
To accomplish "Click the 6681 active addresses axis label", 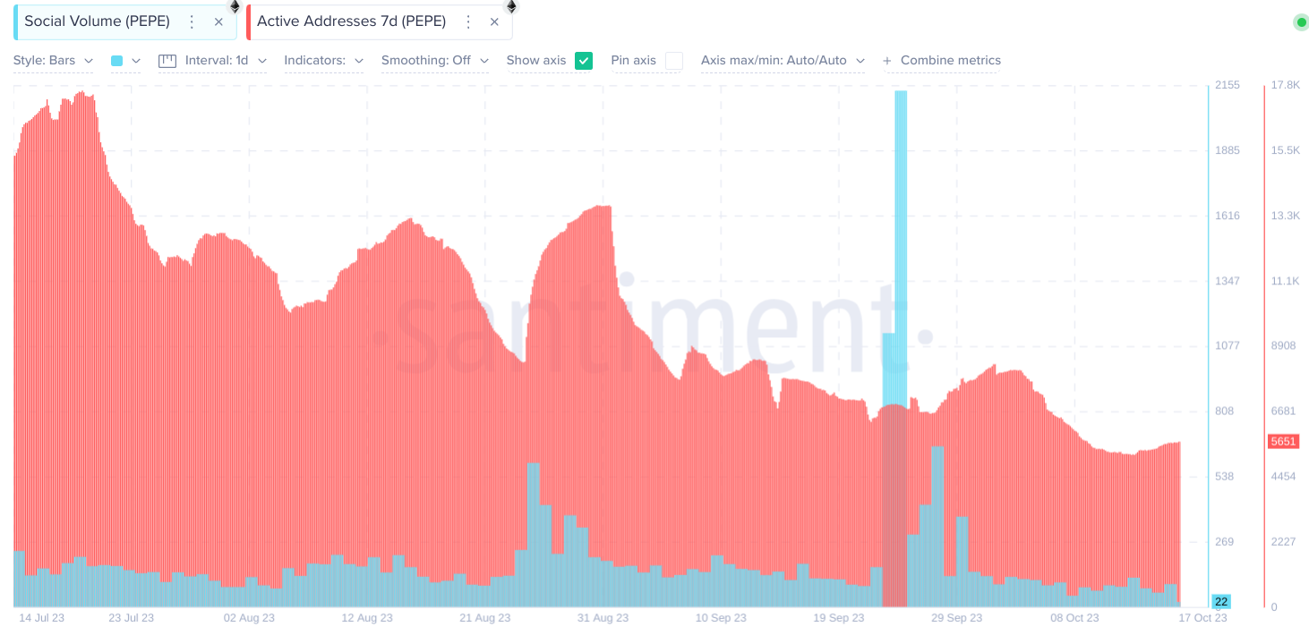I will pos(1284,411).
